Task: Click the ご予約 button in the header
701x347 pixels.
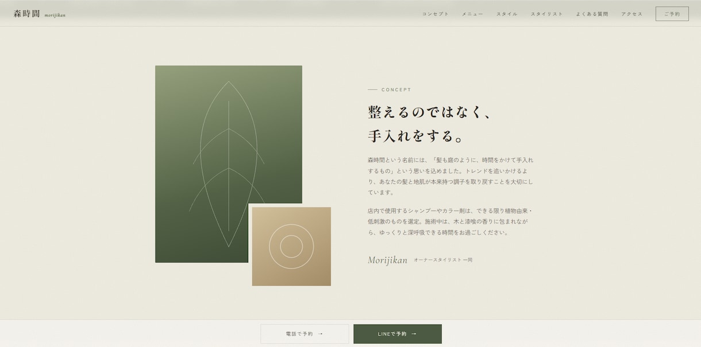Action: click(672, 14)
